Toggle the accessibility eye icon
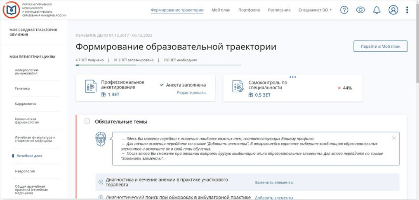The width and height of the screenshot is (419, 200). coord(360,10)
